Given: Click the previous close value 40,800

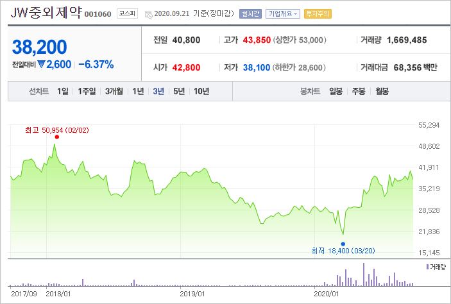Looking at the screenshot, I should pyautogui.click(x=187, y=40).
